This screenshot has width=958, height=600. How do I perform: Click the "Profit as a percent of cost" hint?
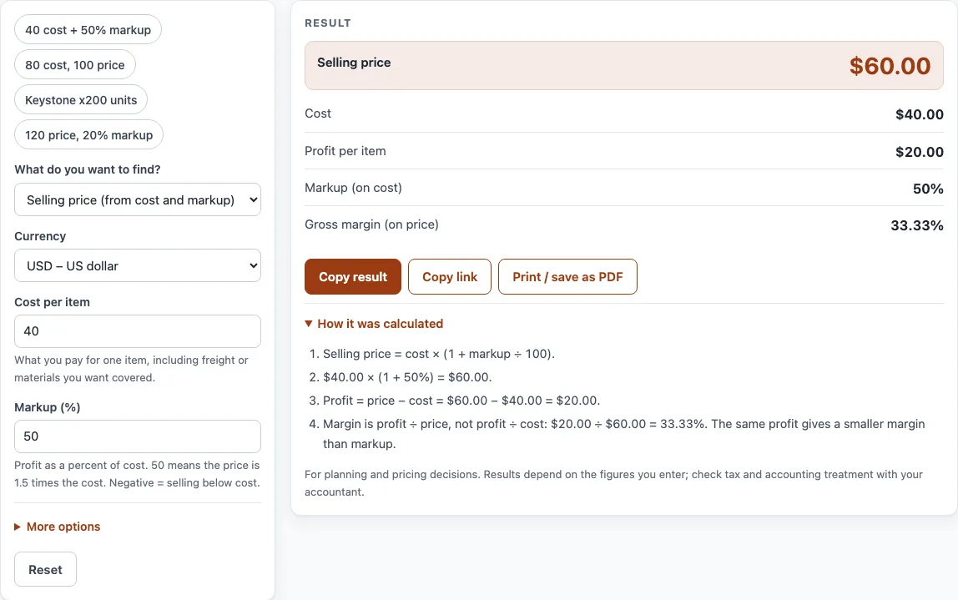137,473
